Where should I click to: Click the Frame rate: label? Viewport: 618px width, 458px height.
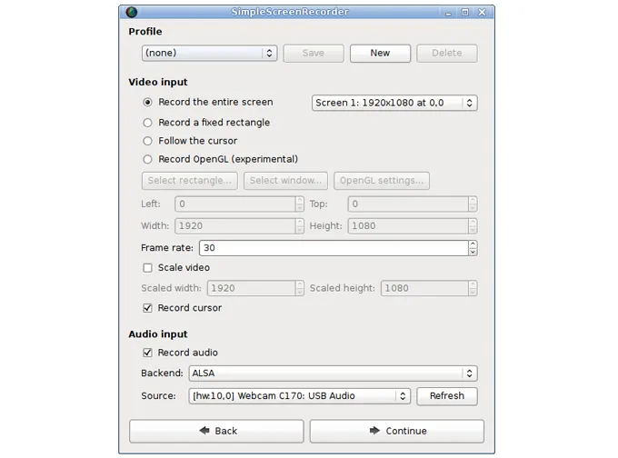click(167, 248)
